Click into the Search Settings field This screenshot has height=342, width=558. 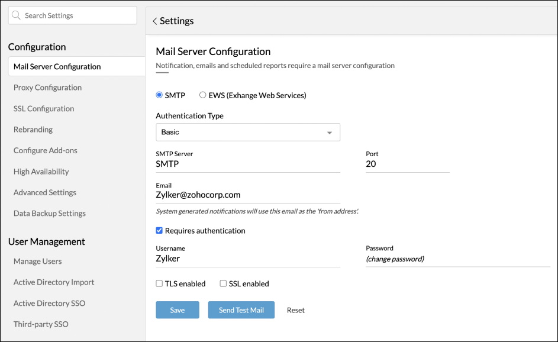tap(77, 15)
